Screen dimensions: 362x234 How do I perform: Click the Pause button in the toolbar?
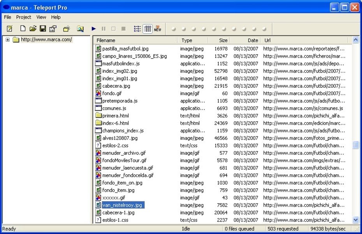[x=104, y=28]
